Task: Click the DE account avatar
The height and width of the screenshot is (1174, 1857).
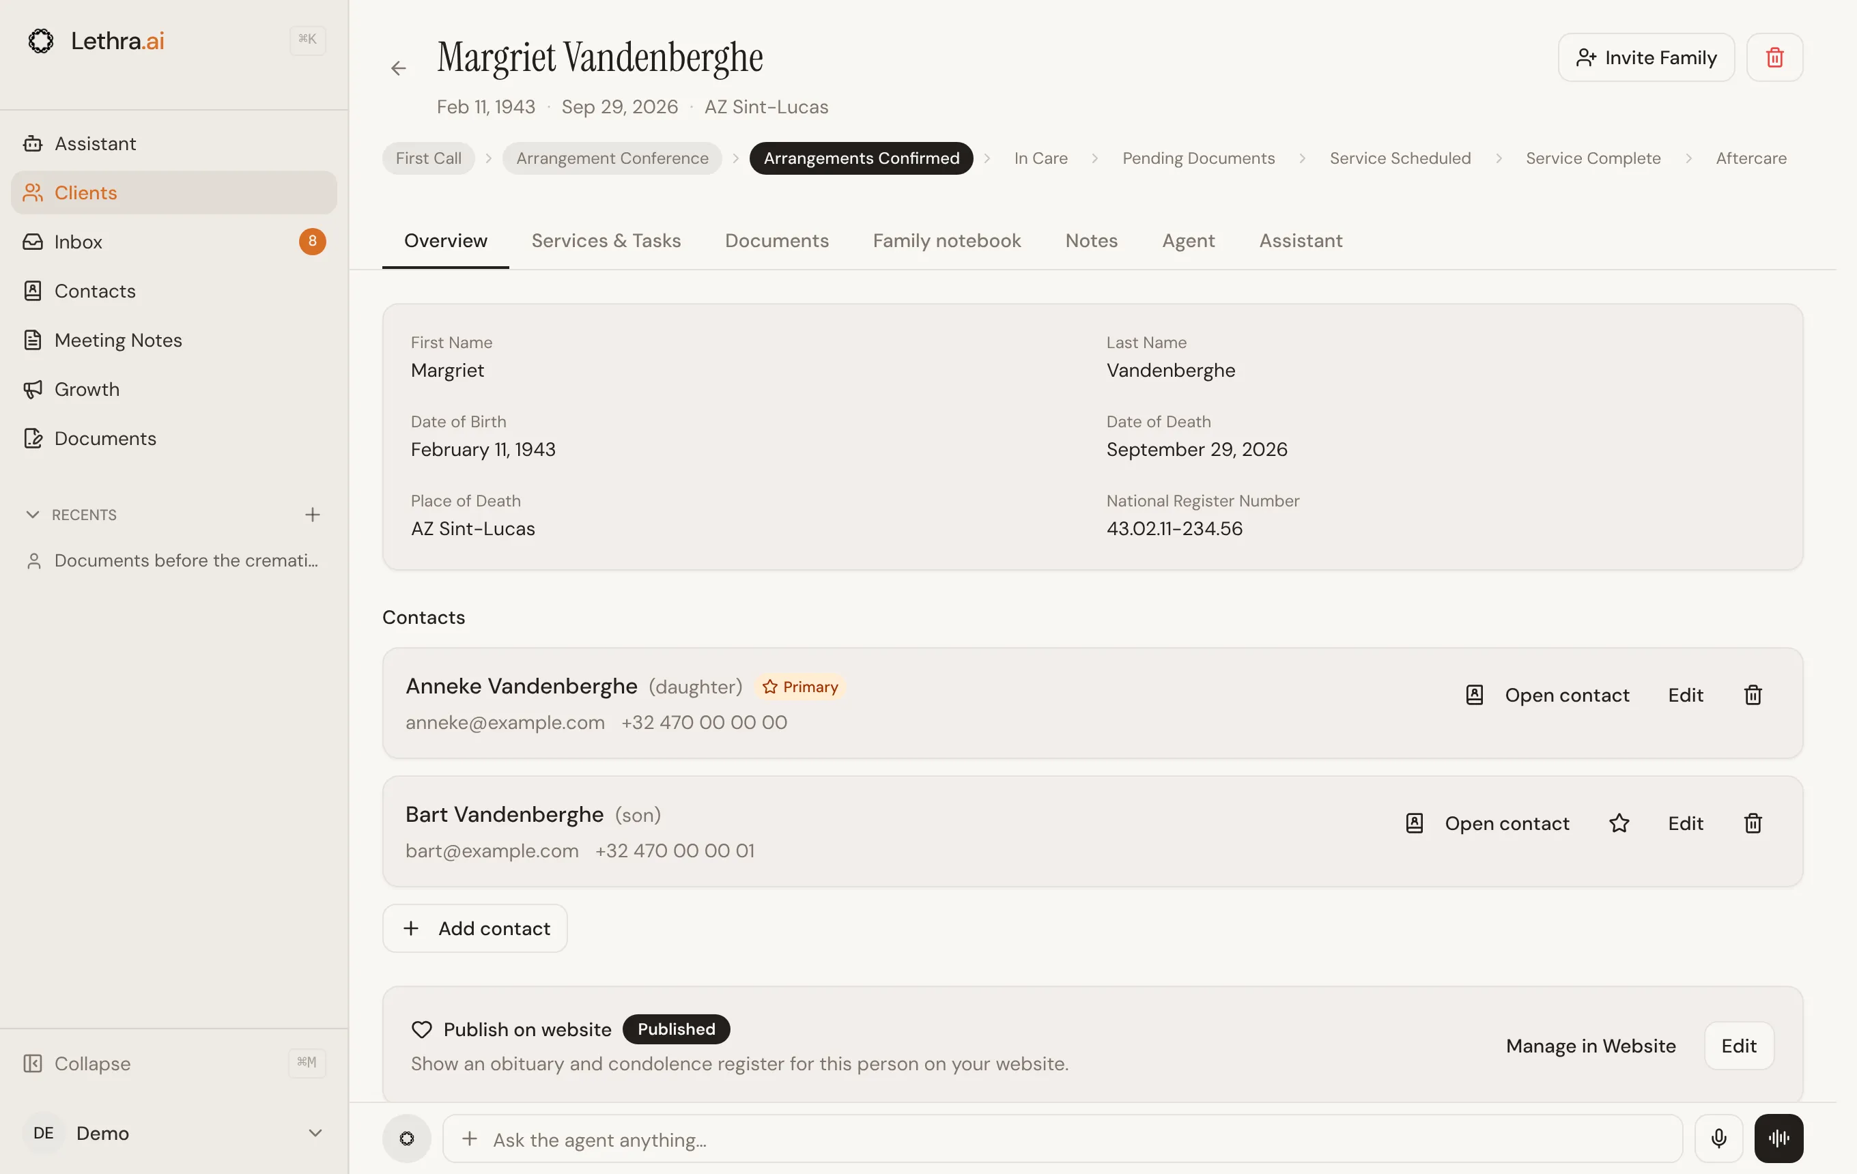Action: pyautogui.click(x=44, y=1133)
